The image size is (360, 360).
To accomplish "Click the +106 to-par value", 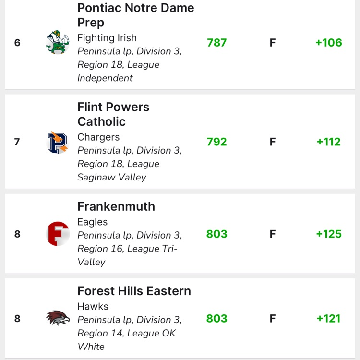I will pos(329,43).
